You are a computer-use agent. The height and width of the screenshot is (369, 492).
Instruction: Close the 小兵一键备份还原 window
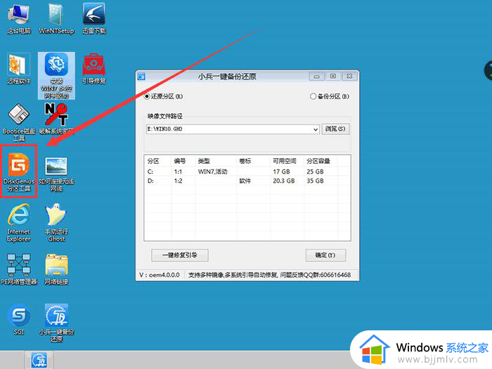coord(349,76)
